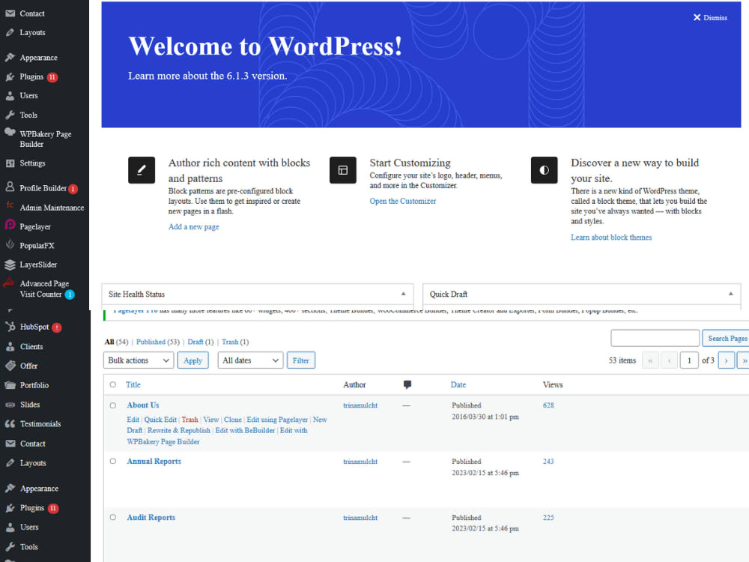Show Draft pages filter
This screenshot has height=562, width=749.
coord(200,342)
